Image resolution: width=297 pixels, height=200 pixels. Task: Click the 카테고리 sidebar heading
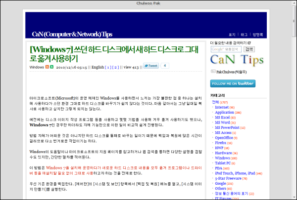pos(217,95)
